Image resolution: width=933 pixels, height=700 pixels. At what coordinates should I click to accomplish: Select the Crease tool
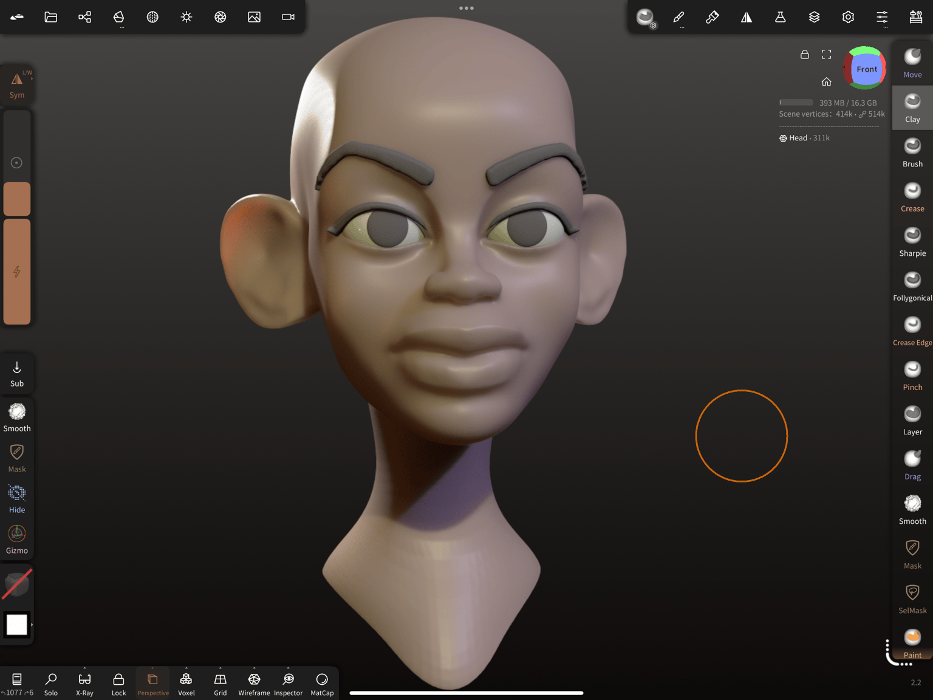coord(912,197)
